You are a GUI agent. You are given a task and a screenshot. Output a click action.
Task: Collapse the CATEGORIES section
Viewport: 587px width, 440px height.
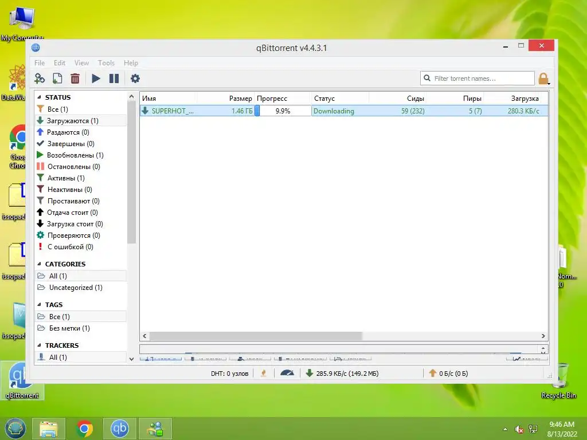coord(40,264)
